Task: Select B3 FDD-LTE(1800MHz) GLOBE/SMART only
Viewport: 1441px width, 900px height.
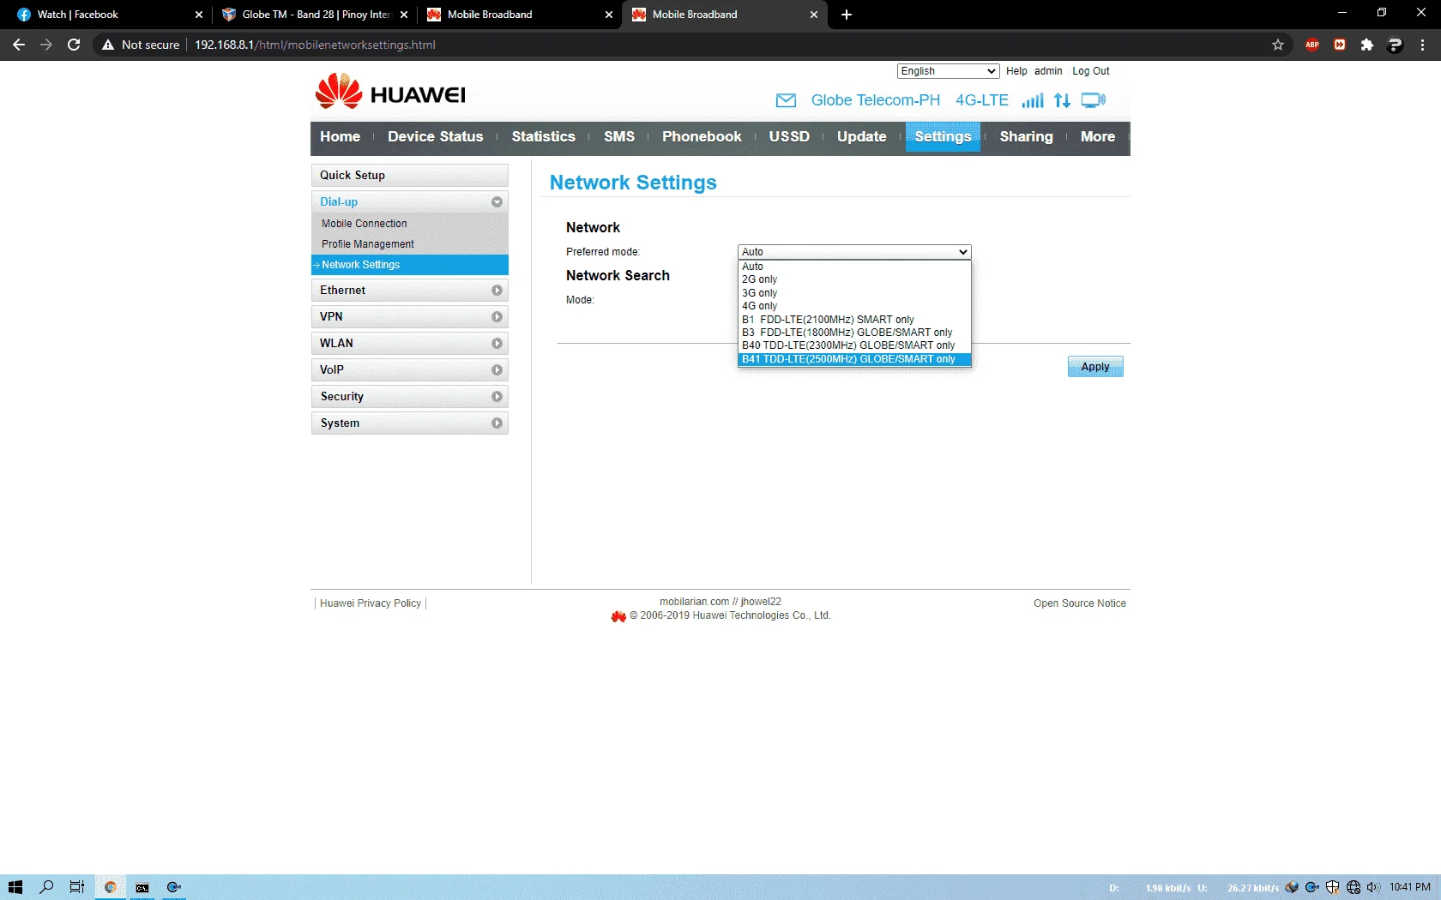Action: click(x=854, y=333)
